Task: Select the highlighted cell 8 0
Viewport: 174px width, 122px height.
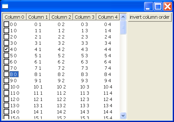Action: (x=14, y=74)
